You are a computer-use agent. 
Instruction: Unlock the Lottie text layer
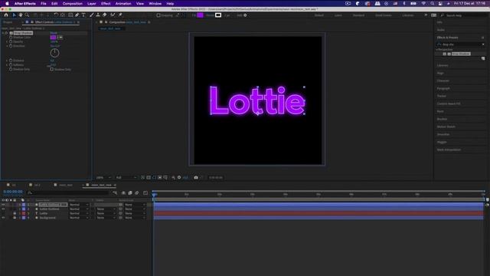coord(15,213)
